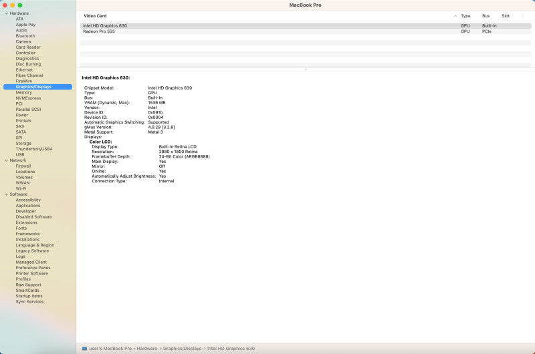This screenshot has width=535, height=354.
Task: Select Storage in sidebar
Action: pos(23,144)
